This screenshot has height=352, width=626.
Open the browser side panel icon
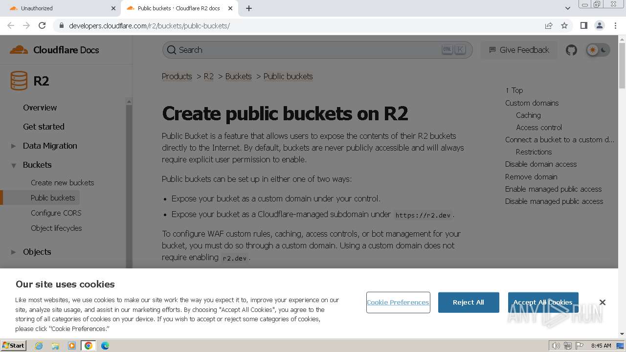click(583, 25)
